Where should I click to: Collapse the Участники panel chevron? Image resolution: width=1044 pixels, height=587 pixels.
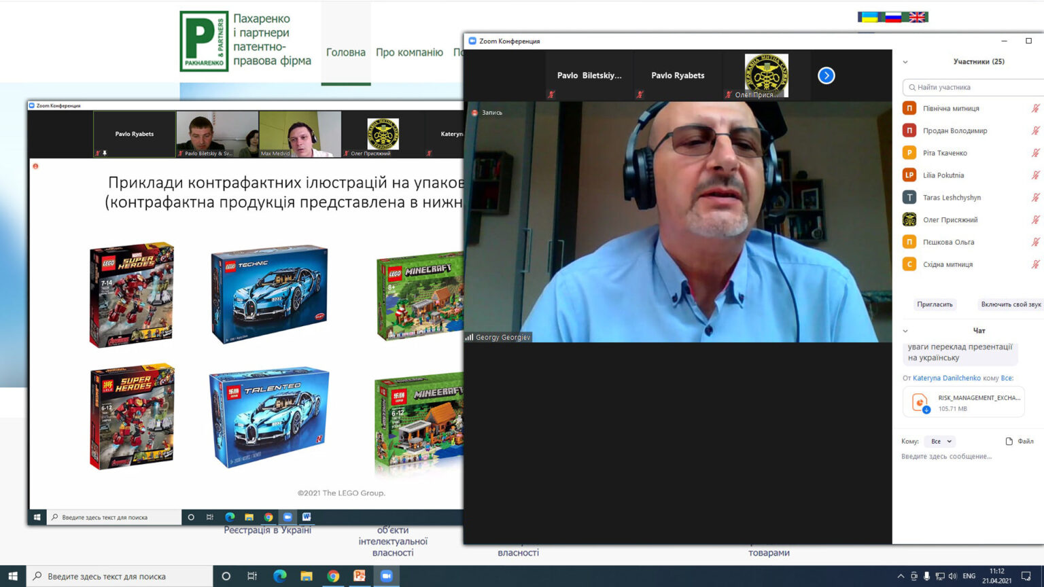click(x=905, y=62)
